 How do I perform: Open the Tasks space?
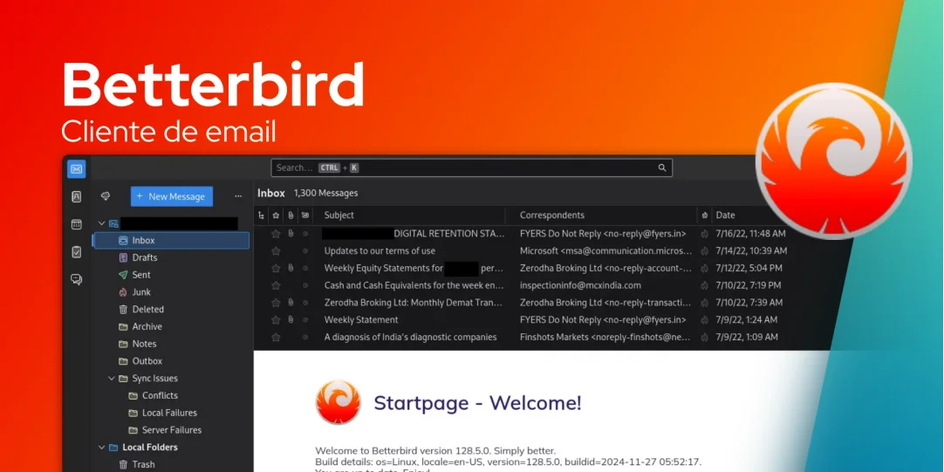(x=77, y=251)
